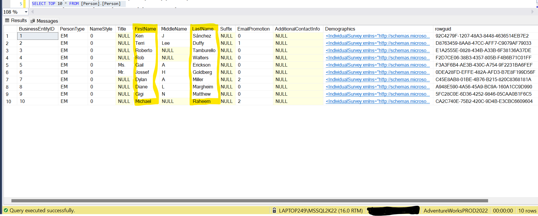Screen dimensions: 538x216
Task: Click the server lock icon in status bar
Action: click(274, 210)
